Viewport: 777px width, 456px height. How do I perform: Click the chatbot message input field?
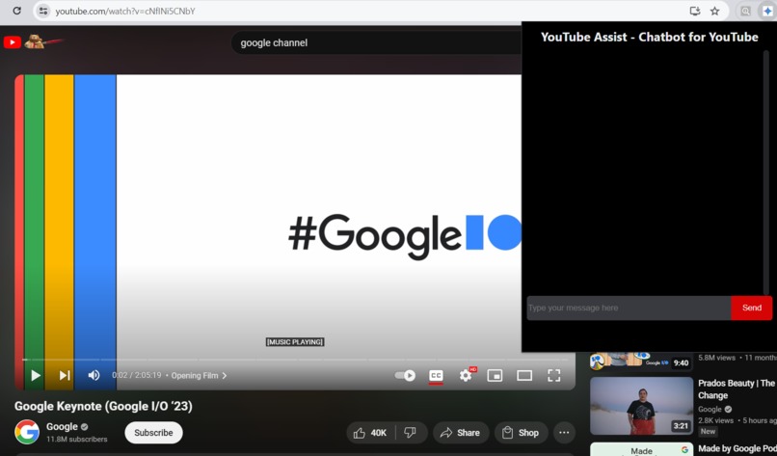(x=629, y=308)
